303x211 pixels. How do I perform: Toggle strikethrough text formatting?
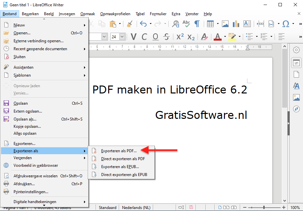pyautogui.click(x=167, y=37)
